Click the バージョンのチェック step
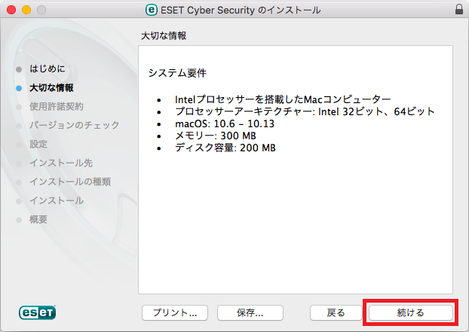Viewport: 469px width, 332px height. coord(74,125)
